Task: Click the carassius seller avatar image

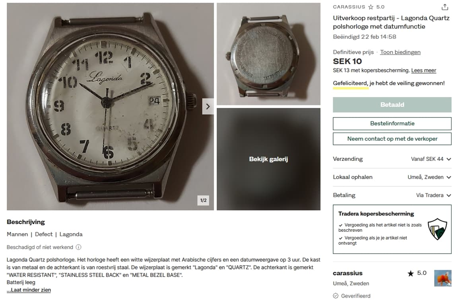Action: click(x=443, y=278)
